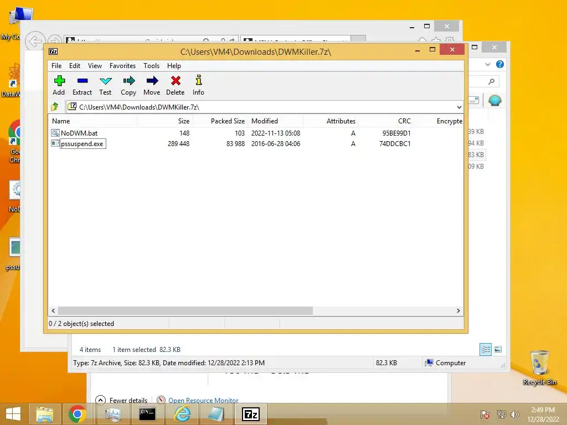Screen dimensions: 567x425
Task: Click the scrollbar left arrow
Action: point(54,311)
